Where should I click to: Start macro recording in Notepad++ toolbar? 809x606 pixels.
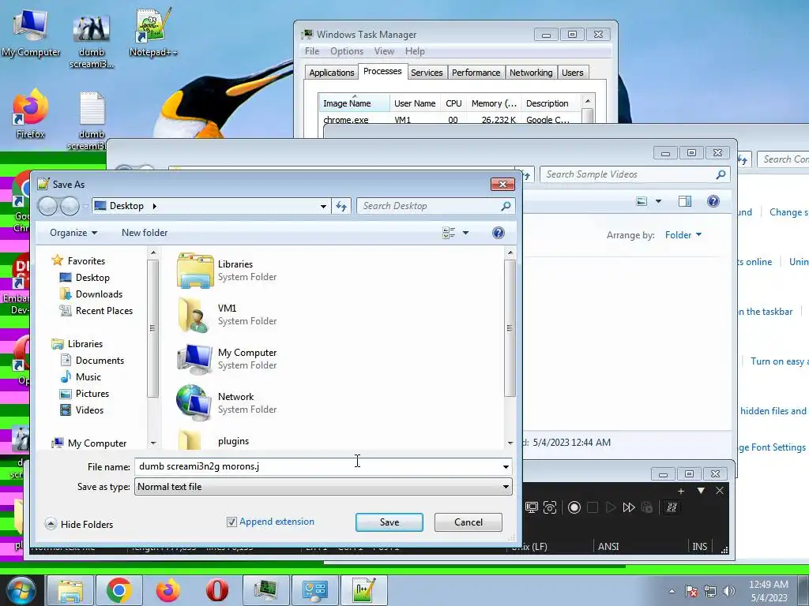coord(574,507)
